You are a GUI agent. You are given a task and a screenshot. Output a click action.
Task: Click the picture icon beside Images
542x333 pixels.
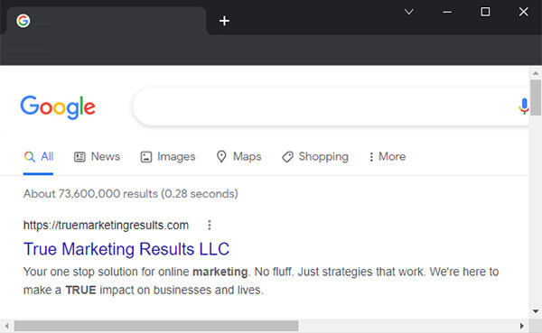(145, 157)
